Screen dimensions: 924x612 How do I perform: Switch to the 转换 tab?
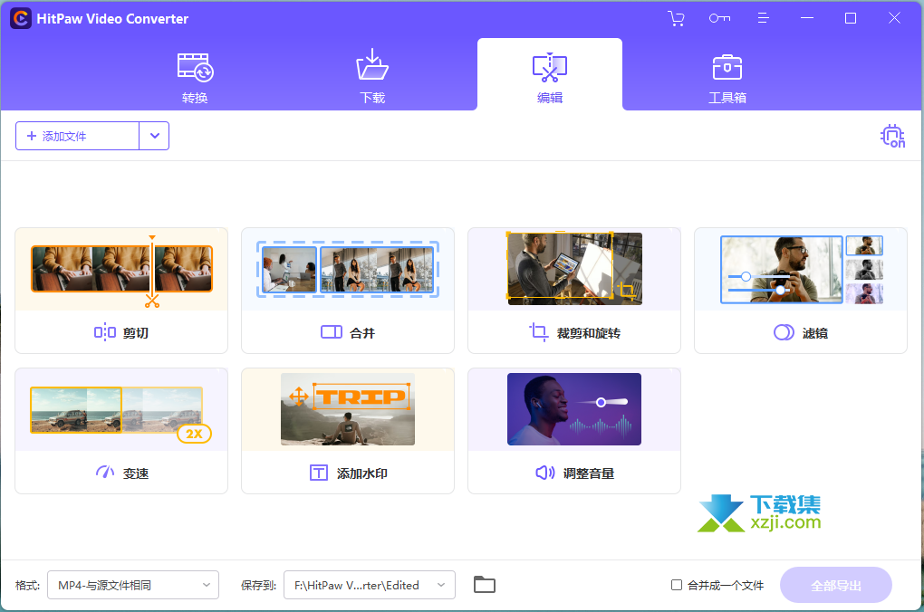click(x=195, y=77)
